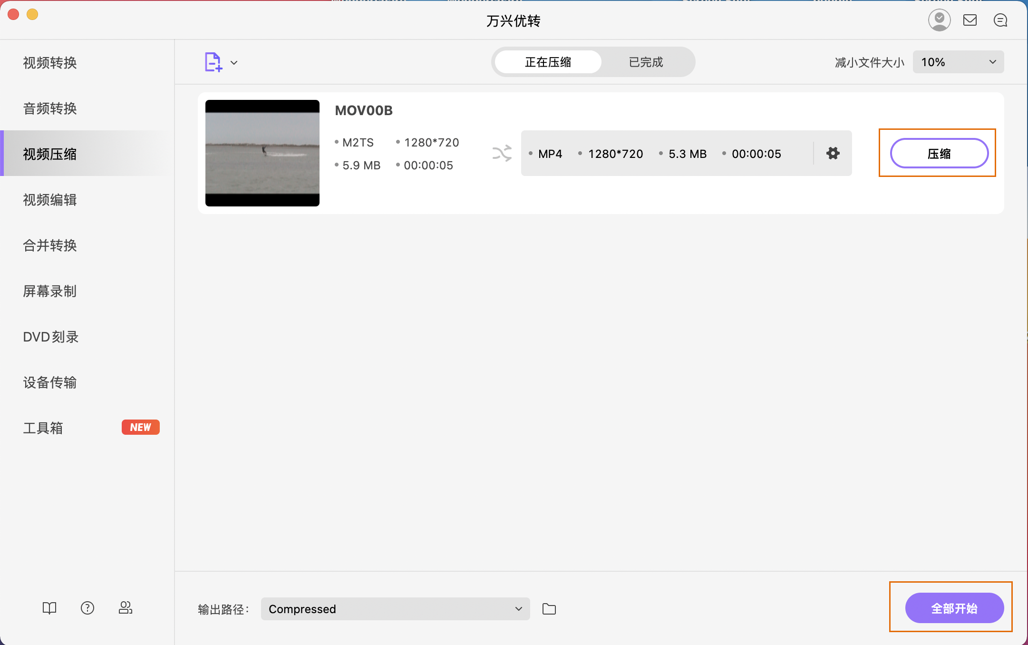Select 屏幕录制 in the sidebar
The image size is (1028, 645).
[x=49, y=292]
